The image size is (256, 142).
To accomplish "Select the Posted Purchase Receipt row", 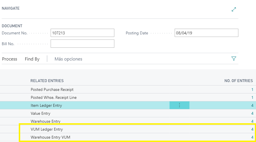I will click(52, 89).
